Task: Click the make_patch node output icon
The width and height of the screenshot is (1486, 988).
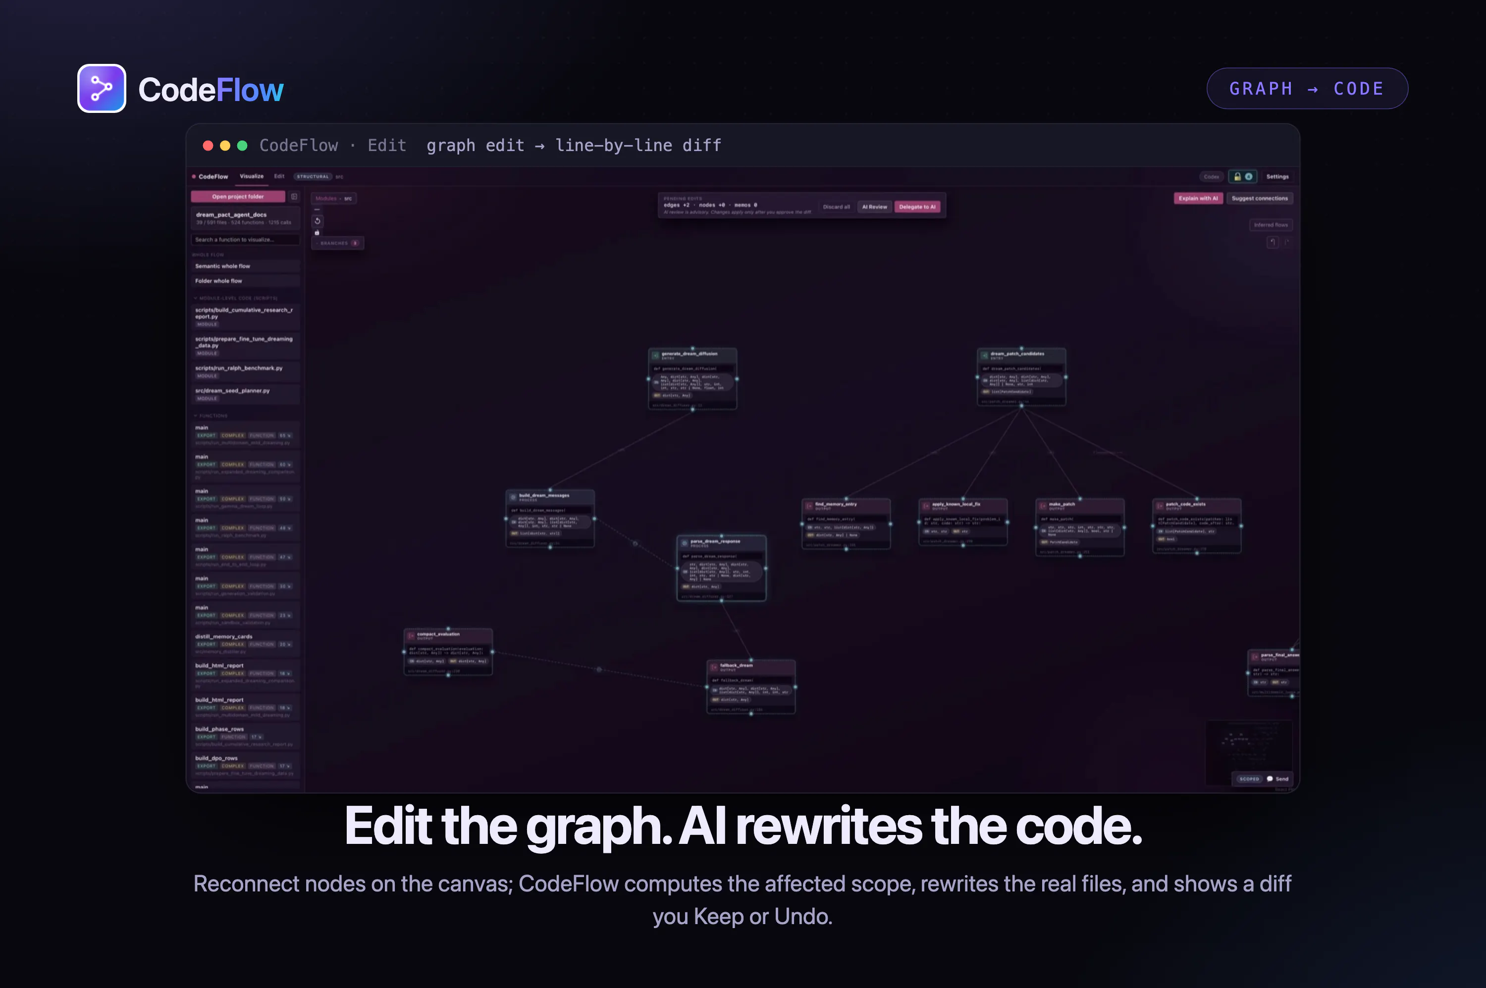Action: 1043,506
